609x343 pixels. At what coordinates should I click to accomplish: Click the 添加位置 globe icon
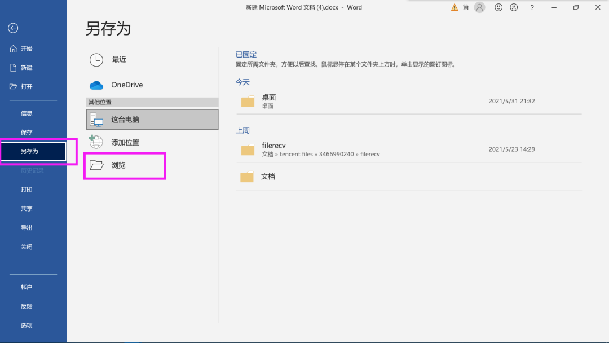[x=96, y=142]
